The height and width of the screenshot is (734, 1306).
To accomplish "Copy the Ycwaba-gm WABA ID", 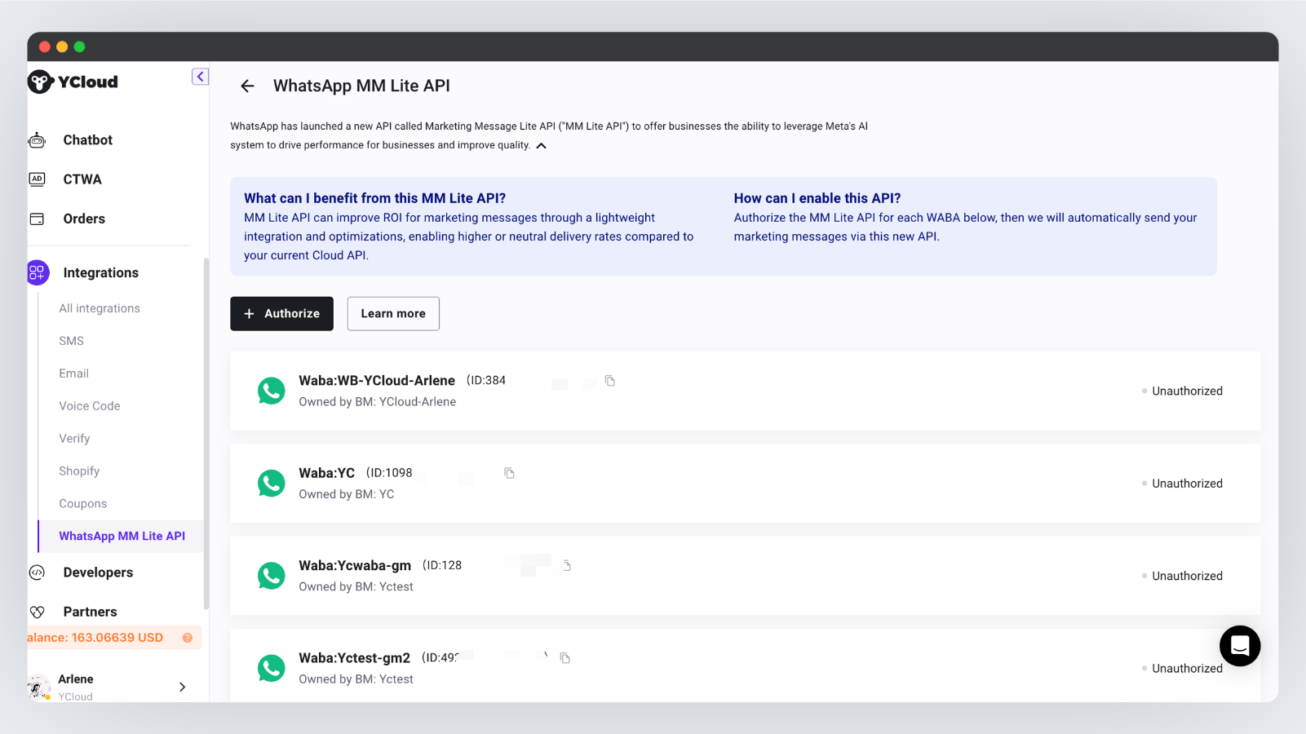I will [567, 565].
